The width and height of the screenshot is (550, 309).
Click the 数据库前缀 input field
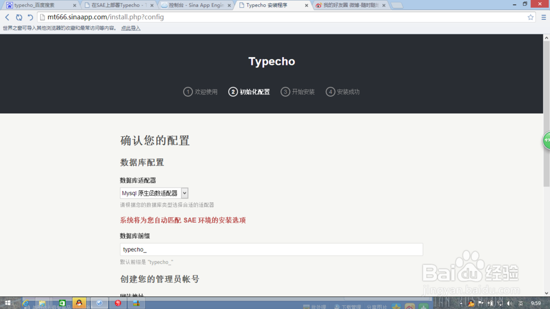[272, 250]
